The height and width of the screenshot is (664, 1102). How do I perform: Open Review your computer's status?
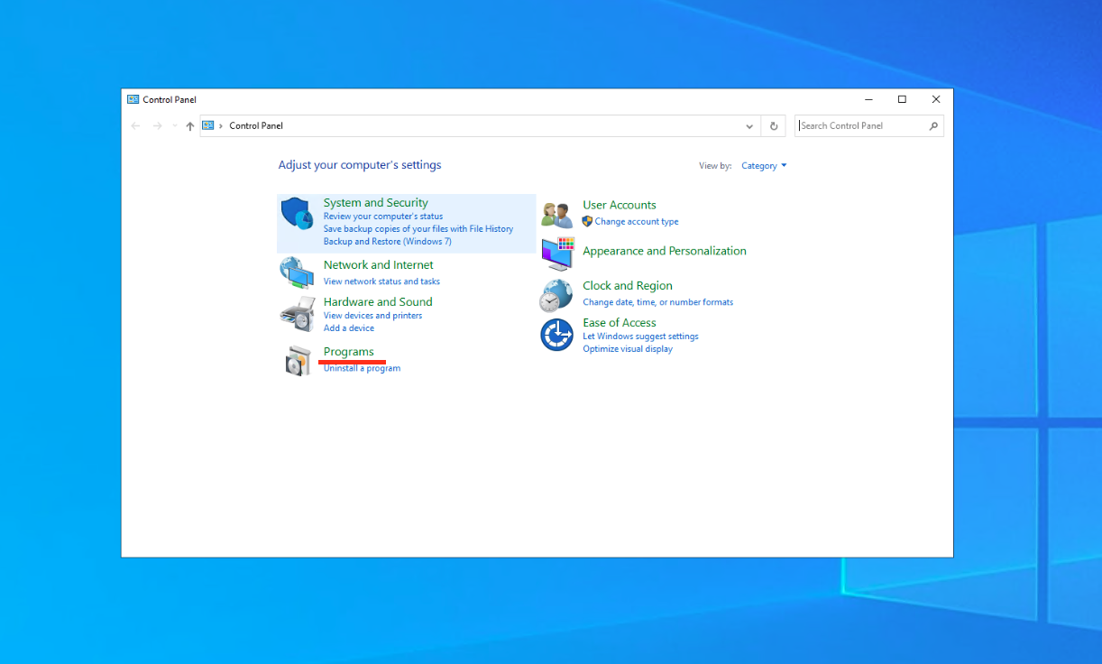point(383,217)
